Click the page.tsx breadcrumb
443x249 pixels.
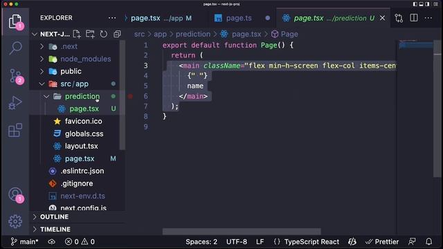click(246, 34)
